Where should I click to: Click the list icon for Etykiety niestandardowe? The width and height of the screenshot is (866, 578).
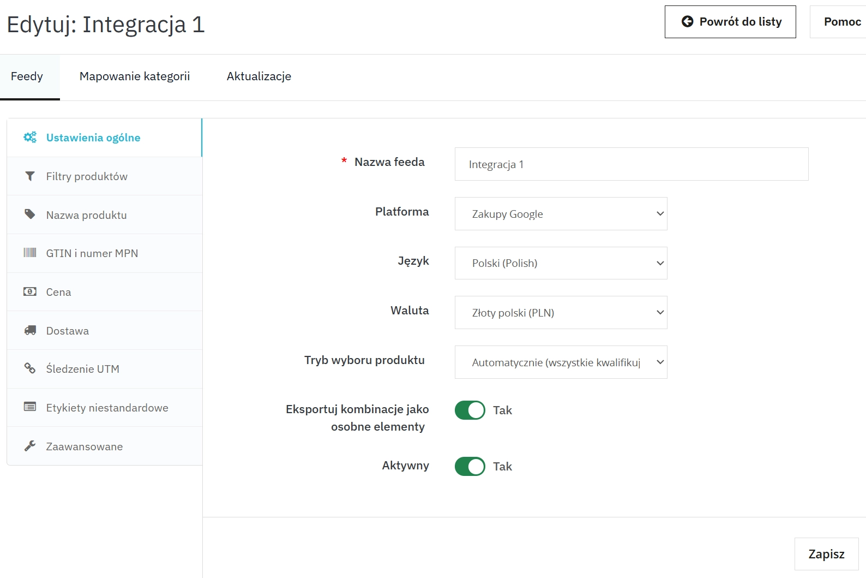pos(30,407)
